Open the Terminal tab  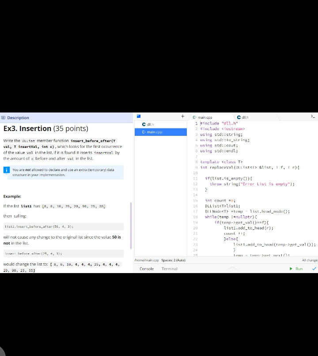[169, 269]
